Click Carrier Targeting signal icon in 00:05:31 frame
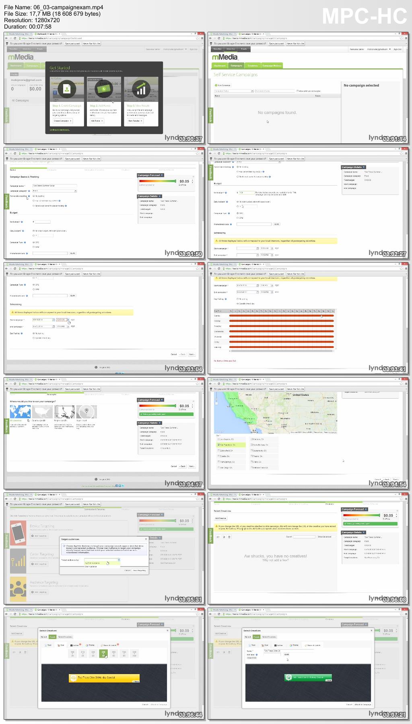412x724 pixels. point(18,561)
